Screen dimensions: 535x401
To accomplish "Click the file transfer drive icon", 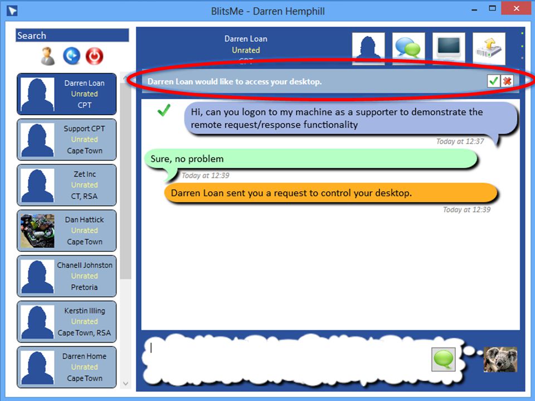I will (x=489, y=48).
